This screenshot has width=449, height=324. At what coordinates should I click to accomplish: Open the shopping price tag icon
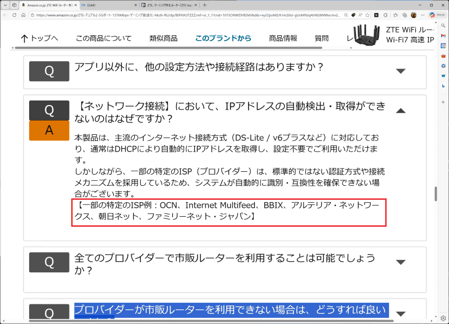[354, 15]
